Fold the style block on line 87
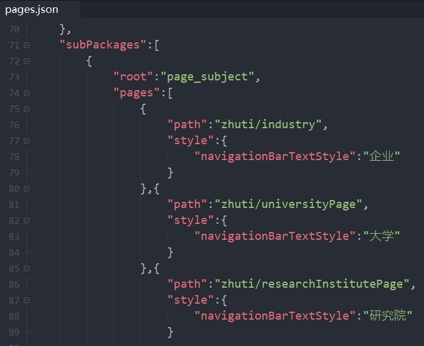Image resolution: width=424 pixels, height=346 pixels. pyautogui.click(x=26, y=300)
